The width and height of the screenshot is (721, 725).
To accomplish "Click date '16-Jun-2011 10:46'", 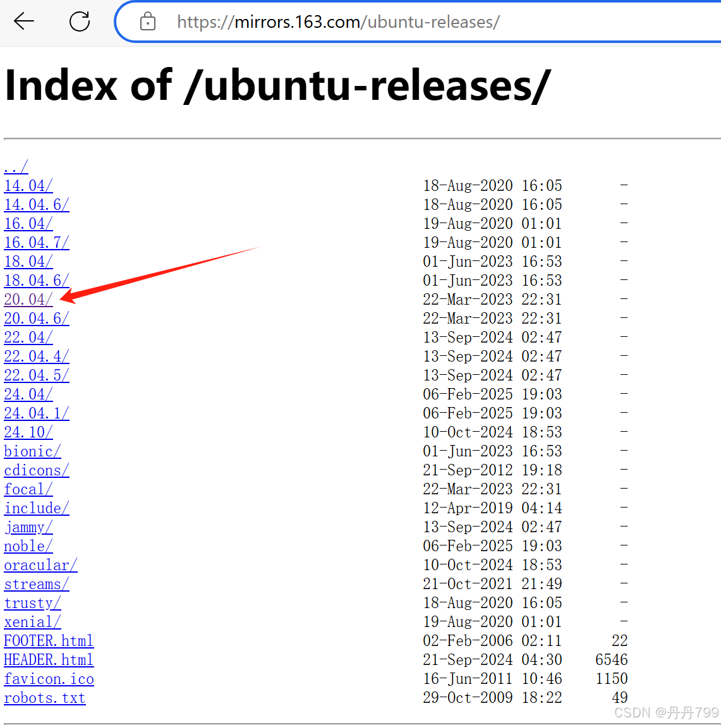I will click(x=492, y=679).
